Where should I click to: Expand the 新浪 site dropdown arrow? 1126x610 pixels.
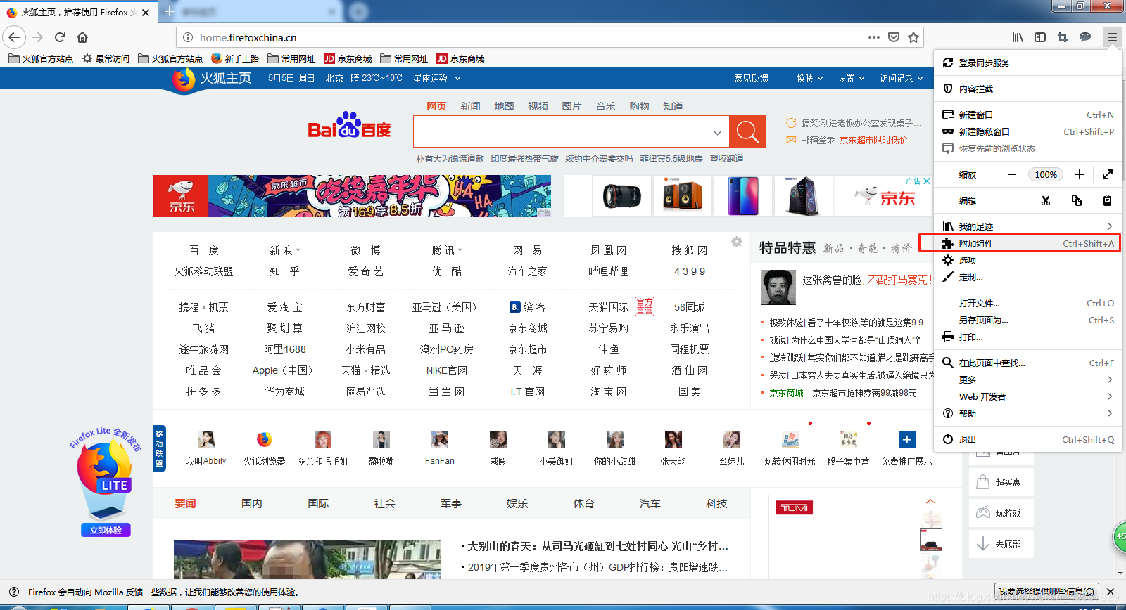(x=298, y=250)
